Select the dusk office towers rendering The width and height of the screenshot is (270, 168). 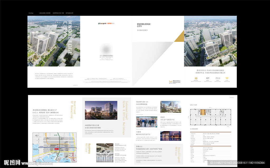[x=101, y=110]
